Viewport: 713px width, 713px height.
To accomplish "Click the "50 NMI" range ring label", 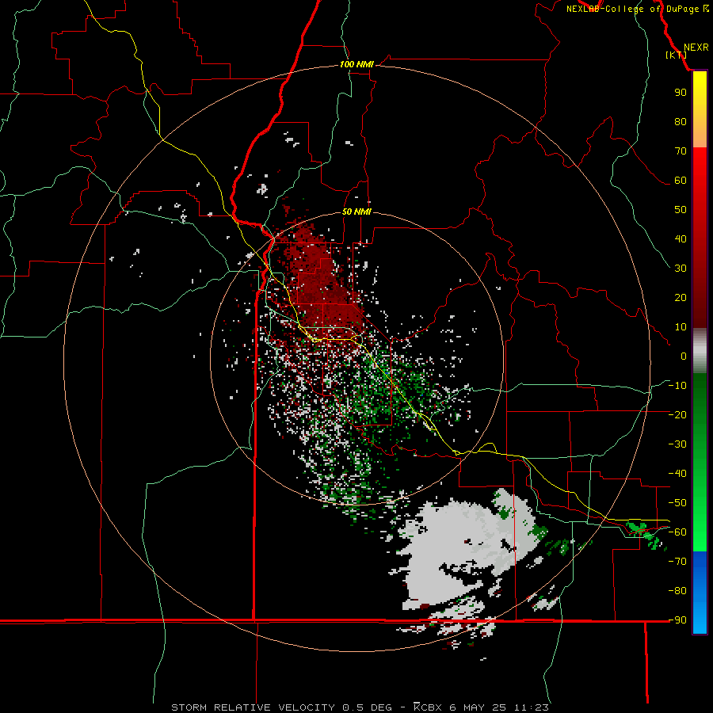I will [x=356, y=212].
